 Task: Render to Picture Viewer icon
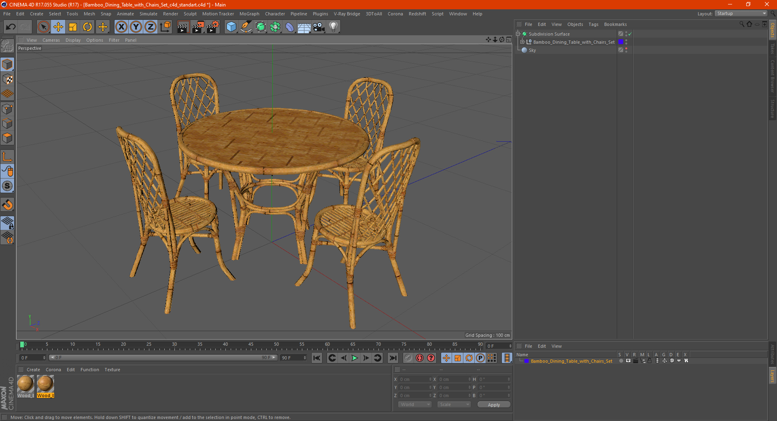[198, 27]
